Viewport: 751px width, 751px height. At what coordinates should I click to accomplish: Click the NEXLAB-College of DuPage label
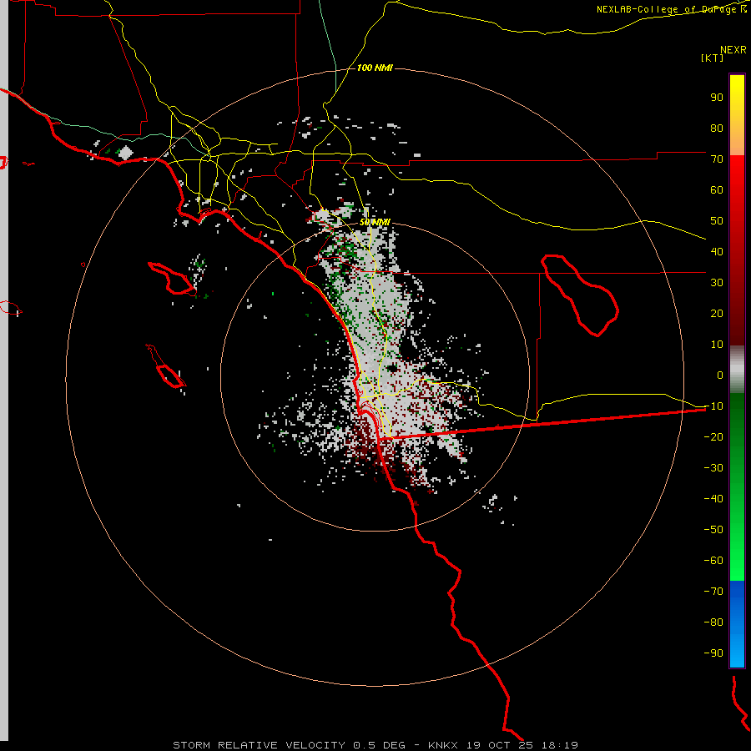click(666, 9)
